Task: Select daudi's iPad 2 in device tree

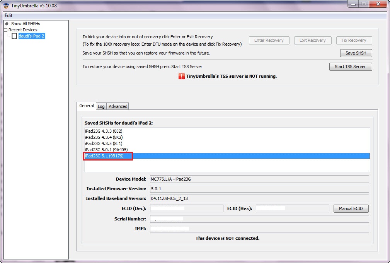Action: point(31,36)
